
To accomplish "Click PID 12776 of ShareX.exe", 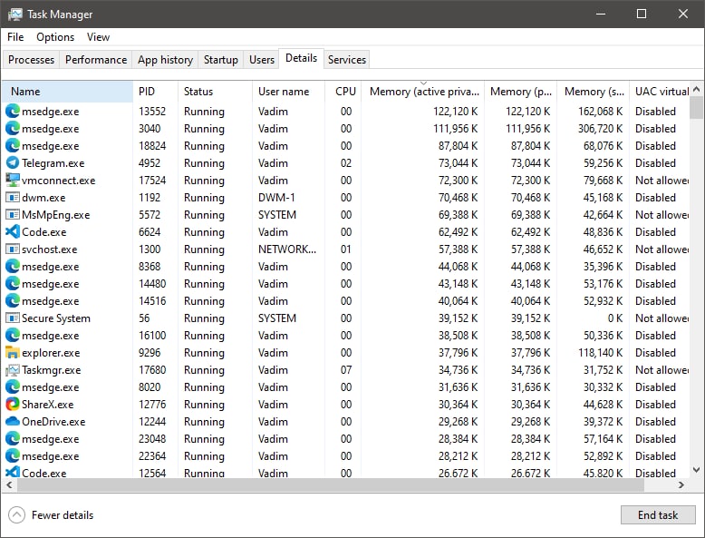I will 152,405.
